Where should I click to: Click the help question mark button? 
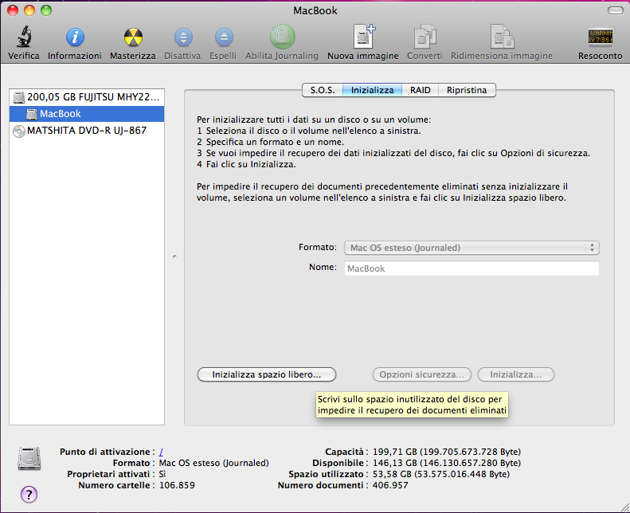coord(29,494)
